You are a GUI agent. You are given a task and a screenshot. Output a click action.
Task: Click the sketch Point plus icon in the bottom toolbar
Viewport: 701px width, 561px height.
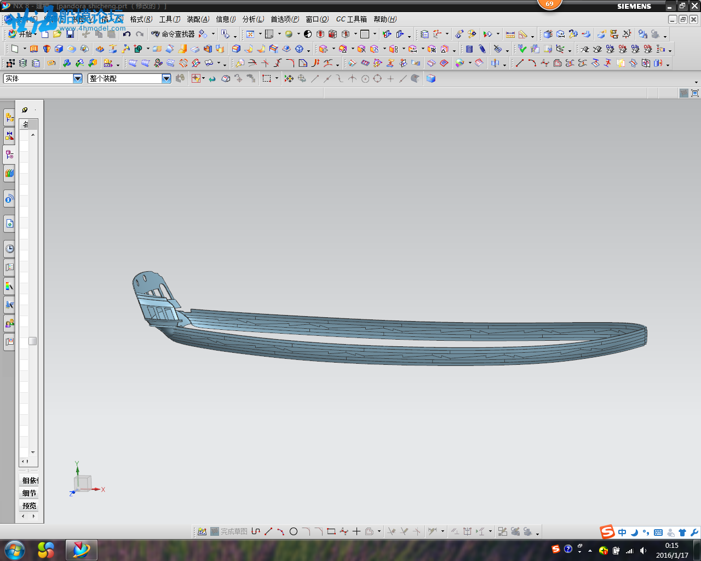tap(357, 531)
